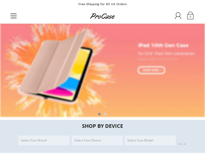Click the iPad 10th Generation subtitle text
The image size is (205, 154).
tap(166, 54)
